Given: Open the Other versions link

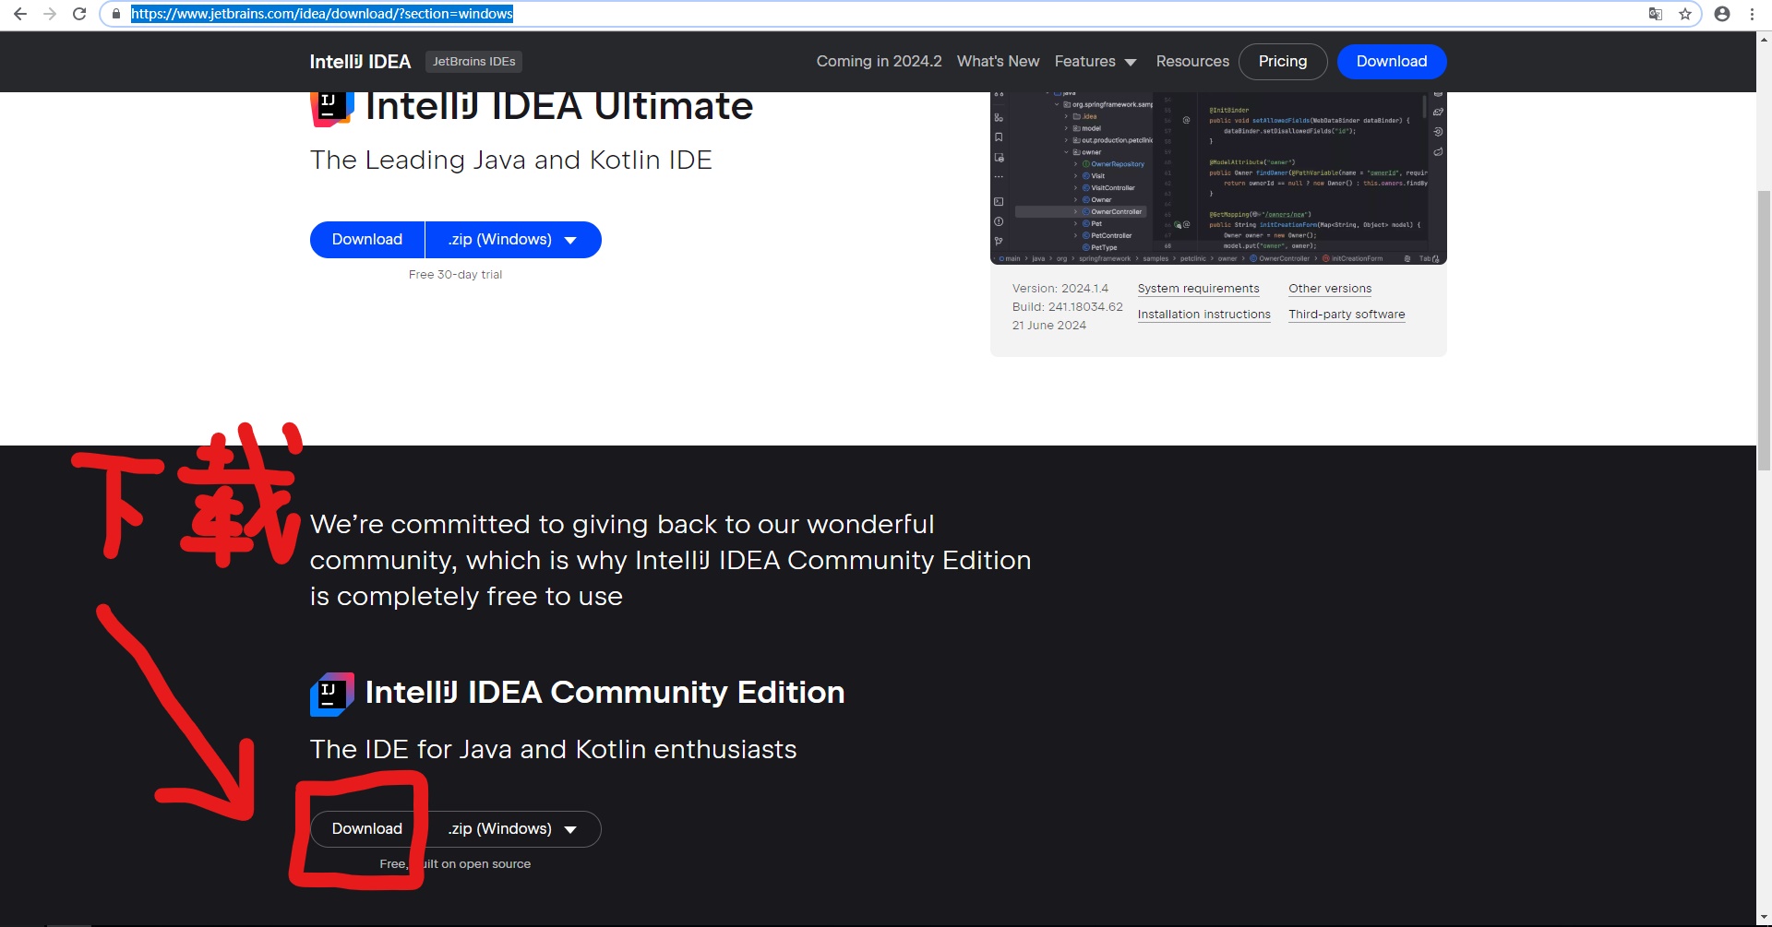Looking at the screenshot, I should (1330, 289).
